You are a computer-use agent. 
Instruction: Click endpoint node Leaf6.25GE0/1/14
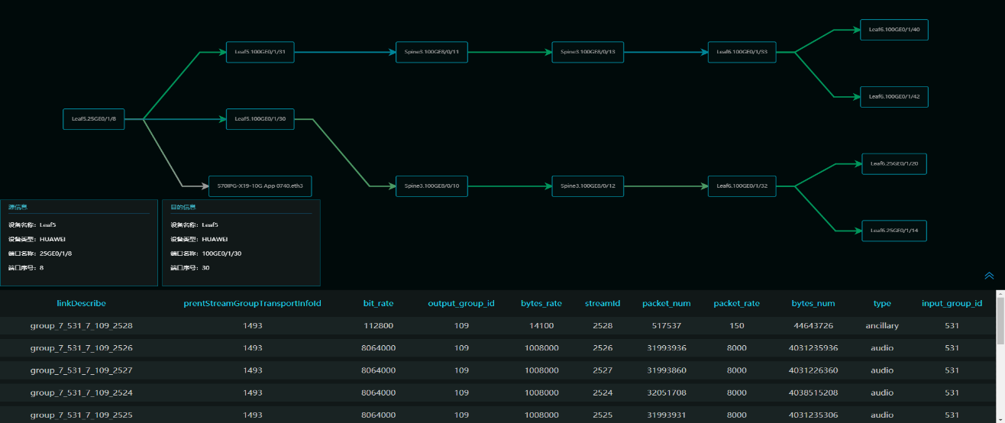(894, 231)
